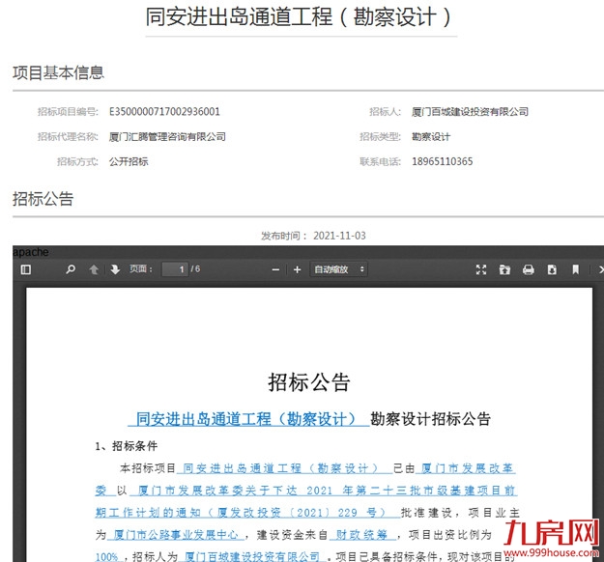Open the find-in-document search icon
The width and height of the screenshot is (604, 562).
pyautogui.click(x=71, y=269)
